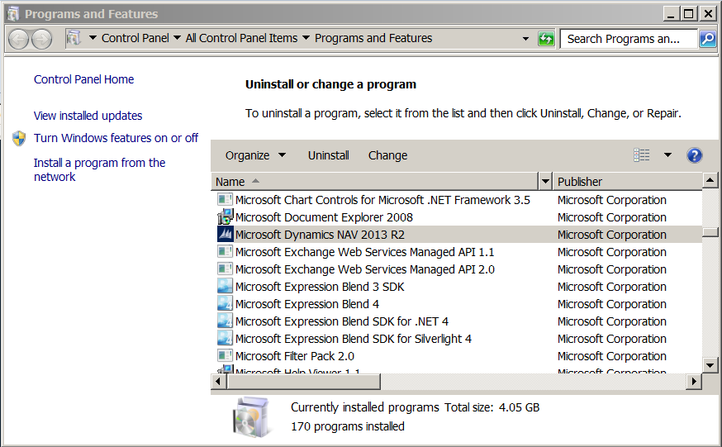
Task: Click the horizontal scrollbar left arrow
Action: [x=218, y=381]
